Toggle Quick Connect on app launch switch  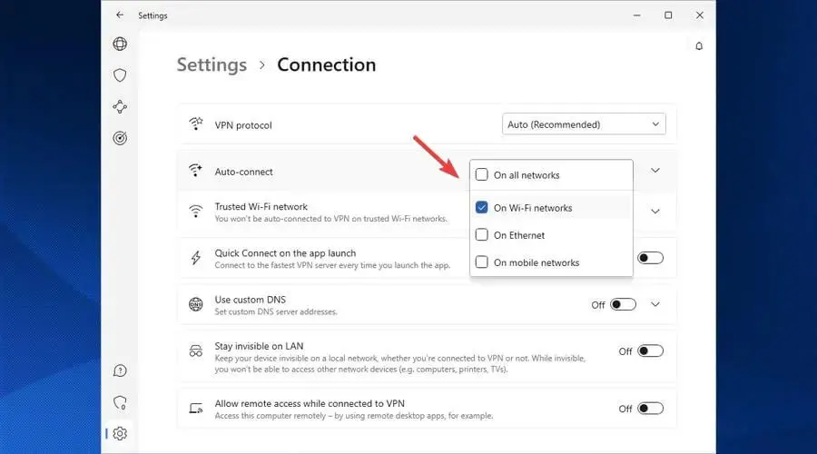[650, 258]
